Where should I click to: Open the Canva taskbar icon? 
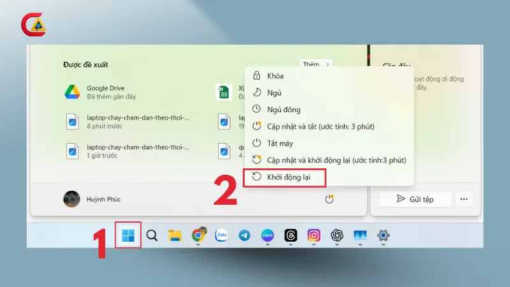coord(267,235)
